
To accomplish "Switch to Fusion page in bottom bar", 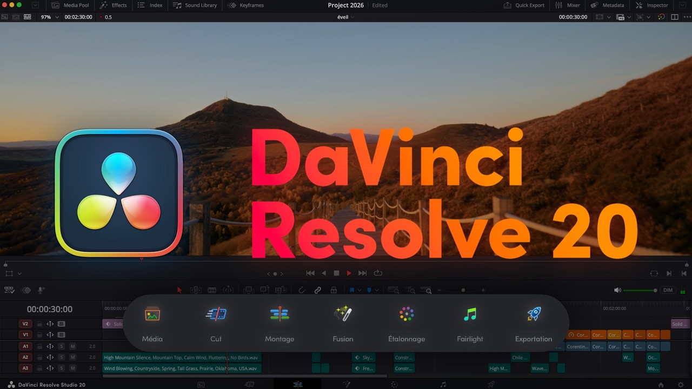I will coord(346,384).
